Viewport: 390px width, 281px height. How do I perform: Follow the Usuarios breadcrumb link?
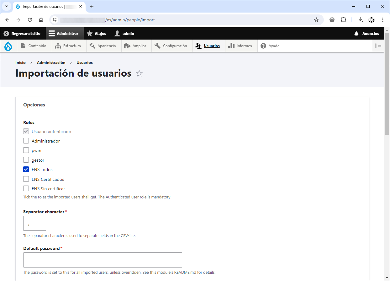point(85,62)
